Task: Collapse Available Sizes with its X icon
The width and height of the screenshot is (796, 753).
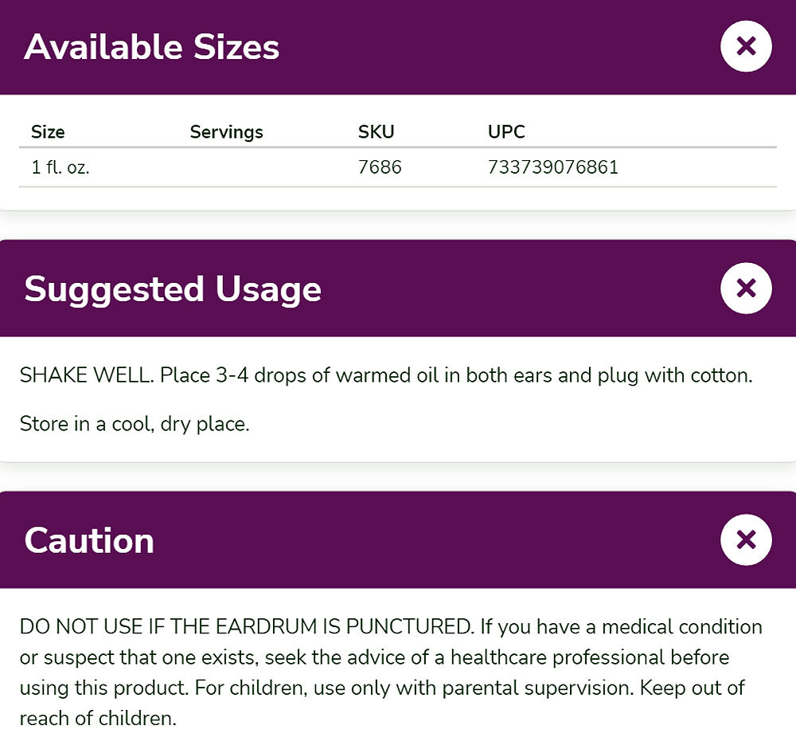Action: (746, 46)
